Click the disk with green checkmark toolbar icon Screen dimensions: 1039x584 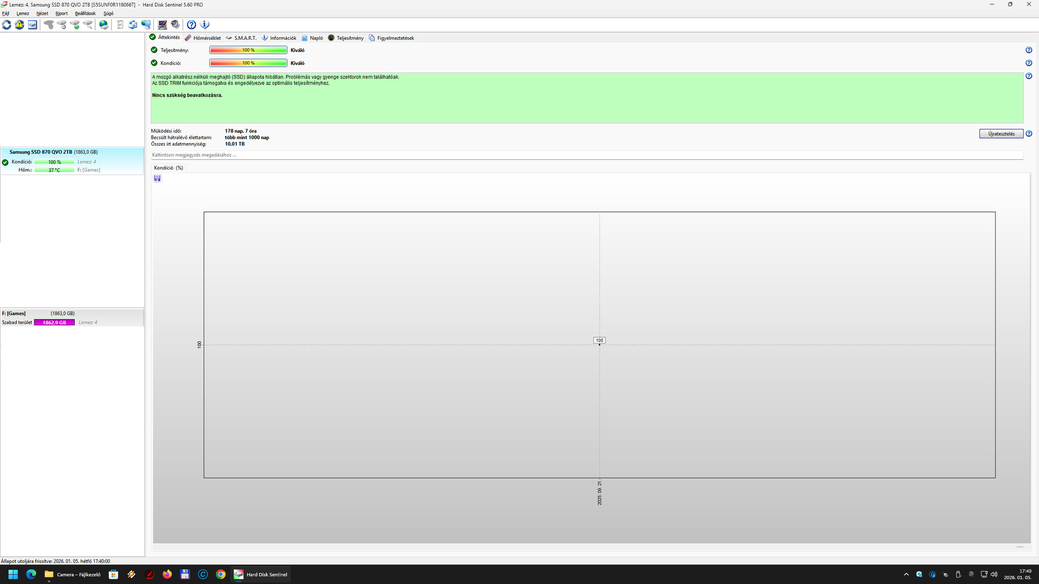pos(75,25)
